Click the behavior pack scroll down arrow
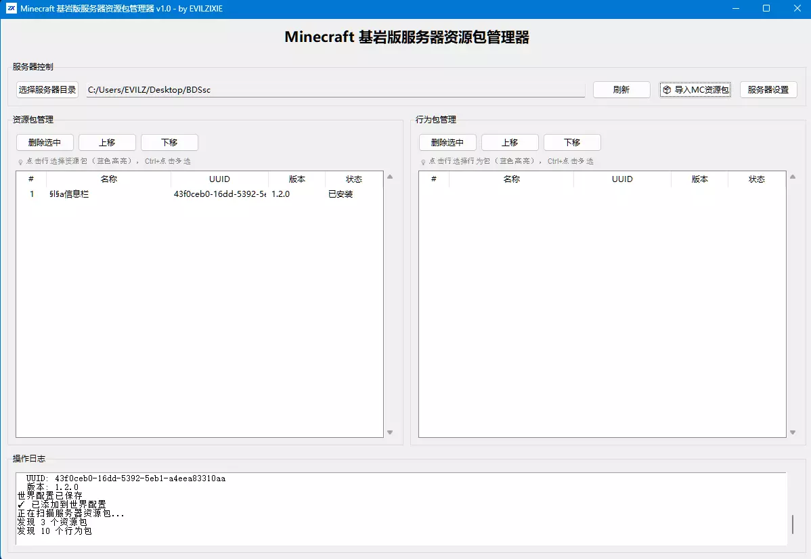 793,432
